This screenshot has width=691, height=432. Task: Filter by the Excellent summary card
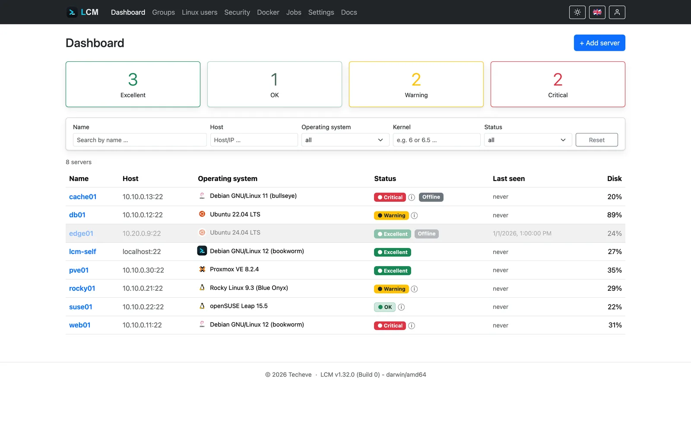point(133,84)
